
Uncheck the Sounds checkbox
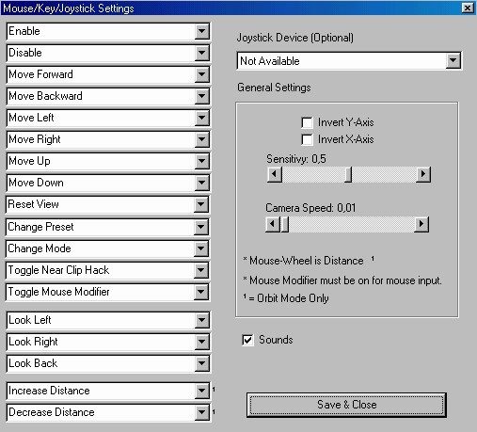click(247, 340)
